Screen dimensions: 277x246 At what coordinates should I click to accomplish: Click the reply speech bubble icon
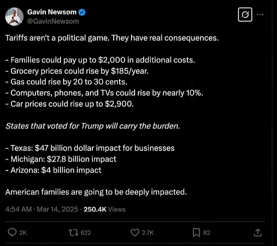tap(12, 232)
